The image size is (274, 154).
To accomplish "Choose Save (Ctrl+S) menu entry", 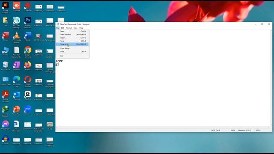I will (x=72, y=41).
